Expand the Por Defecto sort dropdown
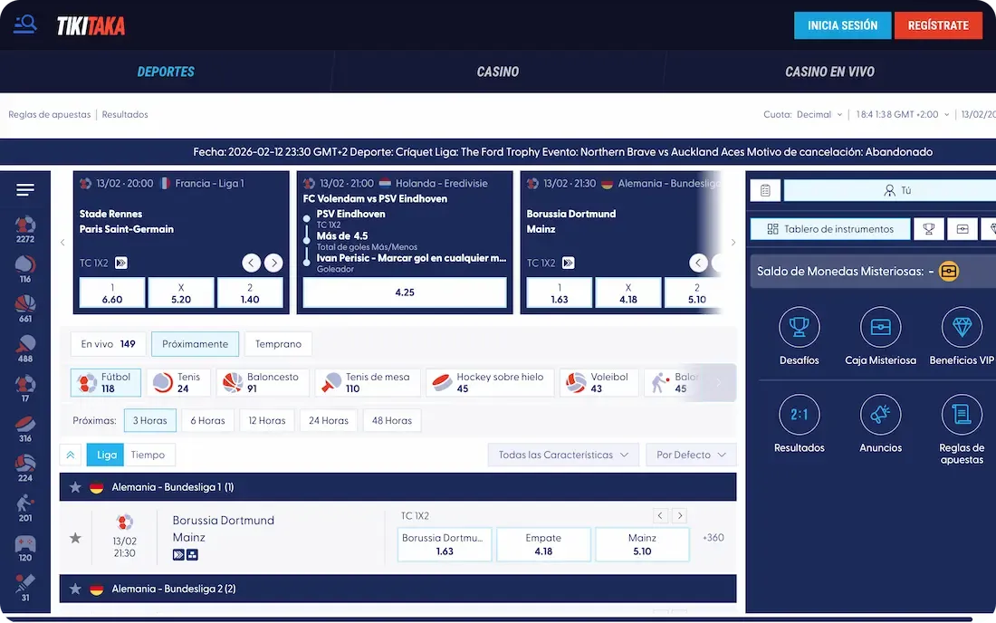This screenshot has height=623, width=996. pyautogui.click(x=691, y=455)
